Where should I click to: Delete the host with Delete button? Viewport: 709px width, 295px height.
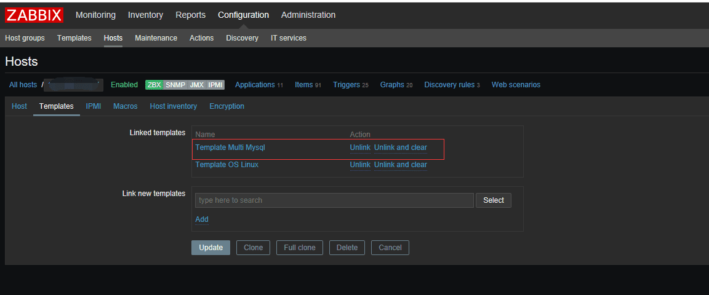click(346, 248)
